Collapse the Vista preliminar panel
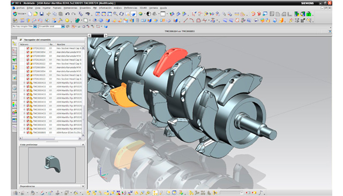343x196 pixels. pyautogui.click(x=83, y=145)
